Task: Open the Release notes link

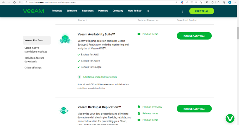Action: 150,114
